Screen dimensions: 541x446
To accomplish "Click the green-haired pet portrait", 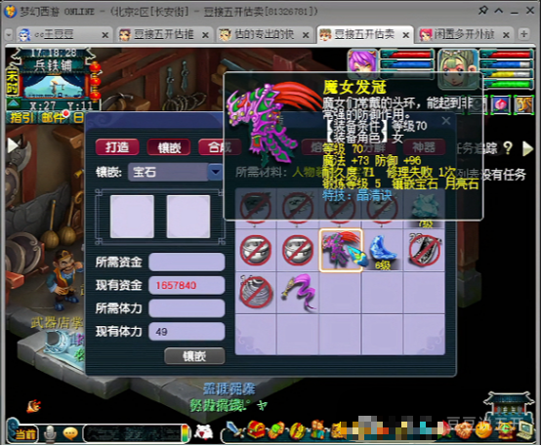I will pos(457,68).
